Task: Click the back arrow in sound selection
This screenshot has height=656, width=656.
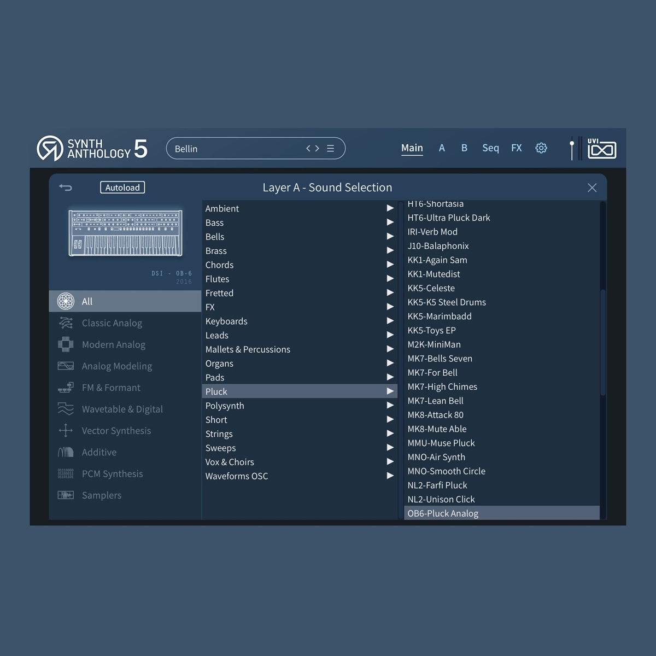Action: [x=66, y=188]
